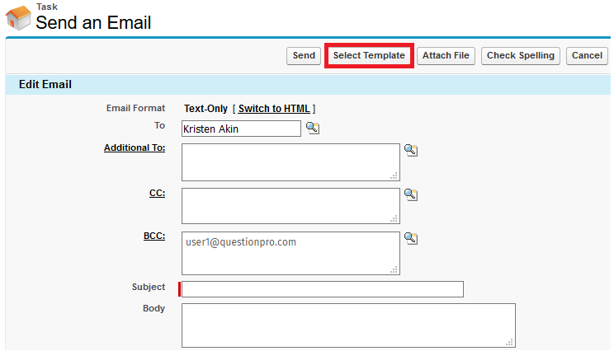Click the BCC label link

pyautogui.click(x=153, y=236)
